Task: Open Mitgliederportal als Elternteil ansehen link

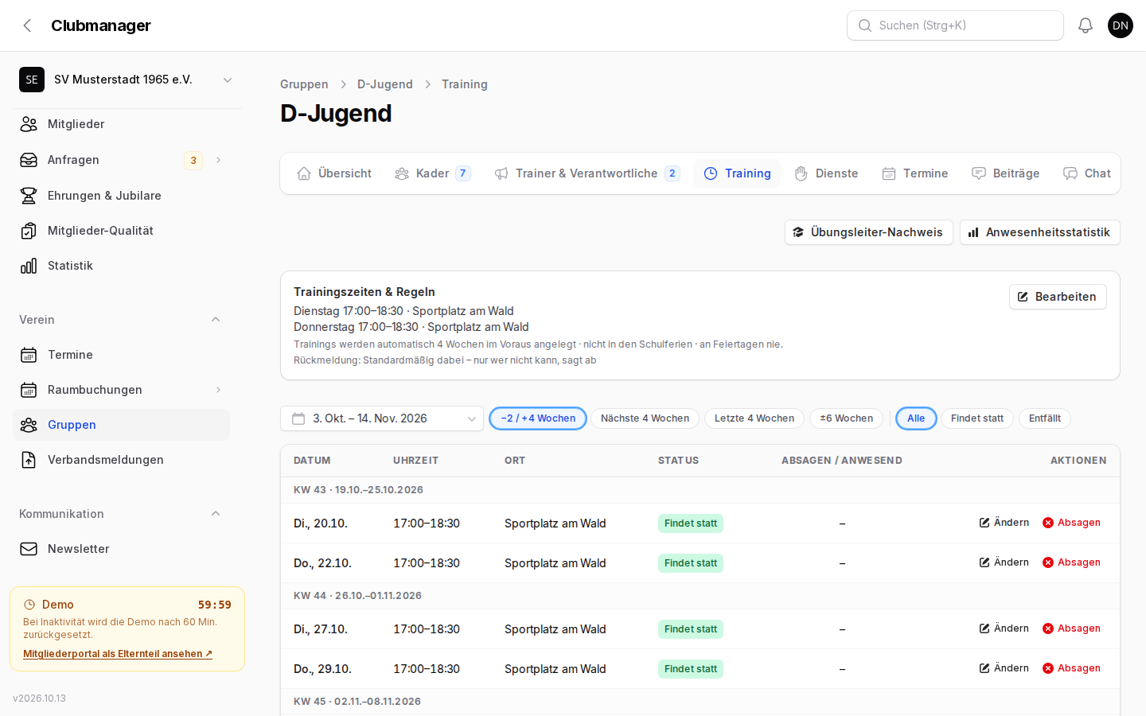Action: [118, 654]
